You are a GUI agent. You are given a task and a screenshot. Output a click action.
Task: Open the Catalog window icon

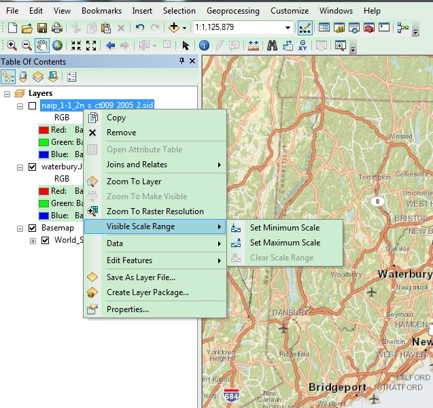[x=339, y=28]
